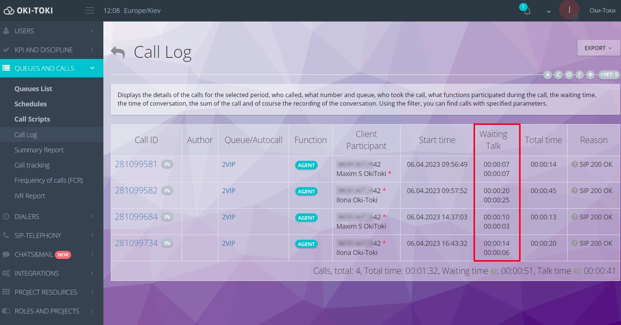Click the user avatar circle

pos(569,10)
